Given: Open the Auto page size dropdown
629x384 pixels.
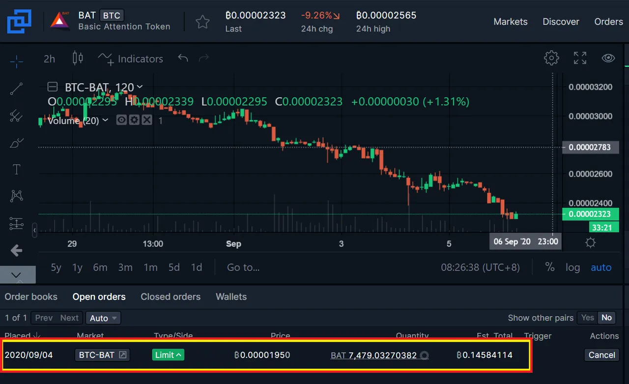Looking at the screenshot, I should point(103,318).
